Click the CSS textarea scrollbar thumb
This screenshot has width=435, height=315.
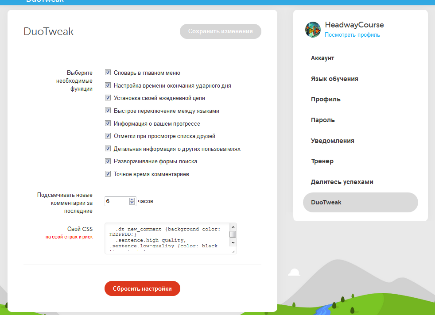coord(233,234)
